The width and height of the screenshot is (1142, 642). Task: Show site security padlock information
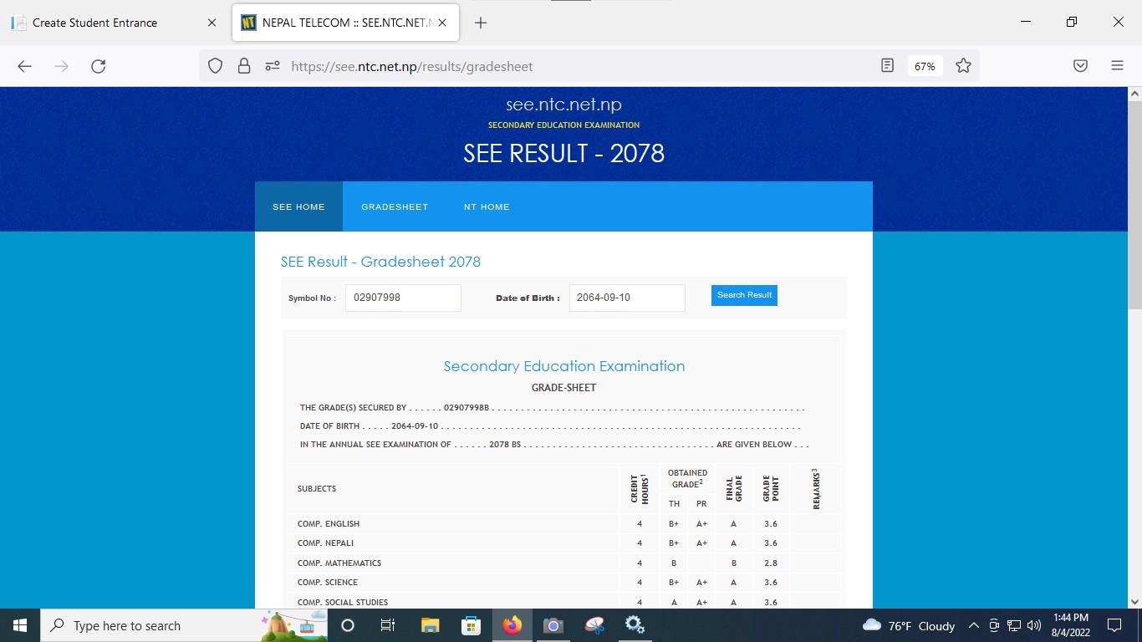[x=243, y=66]
